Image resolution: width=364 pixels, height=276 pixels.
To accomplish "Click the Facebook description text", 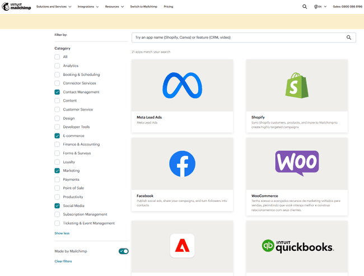I will tap(182, 203).
